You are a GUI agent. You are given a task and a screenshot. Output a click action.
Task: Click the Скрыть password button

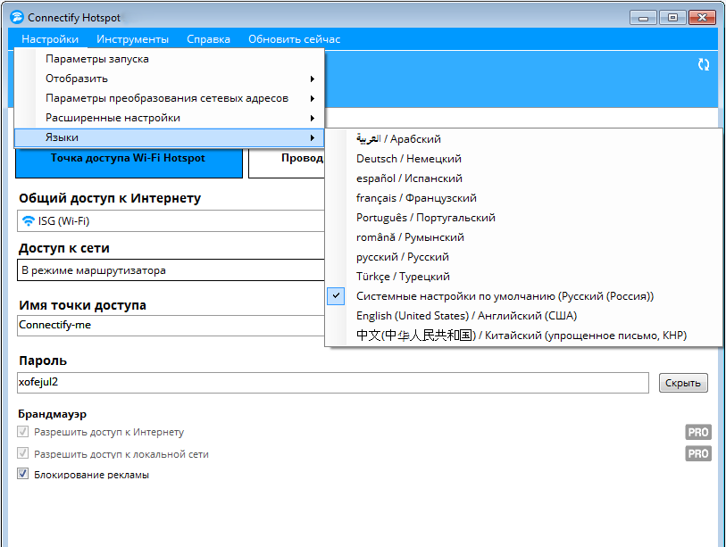[683, 383]
